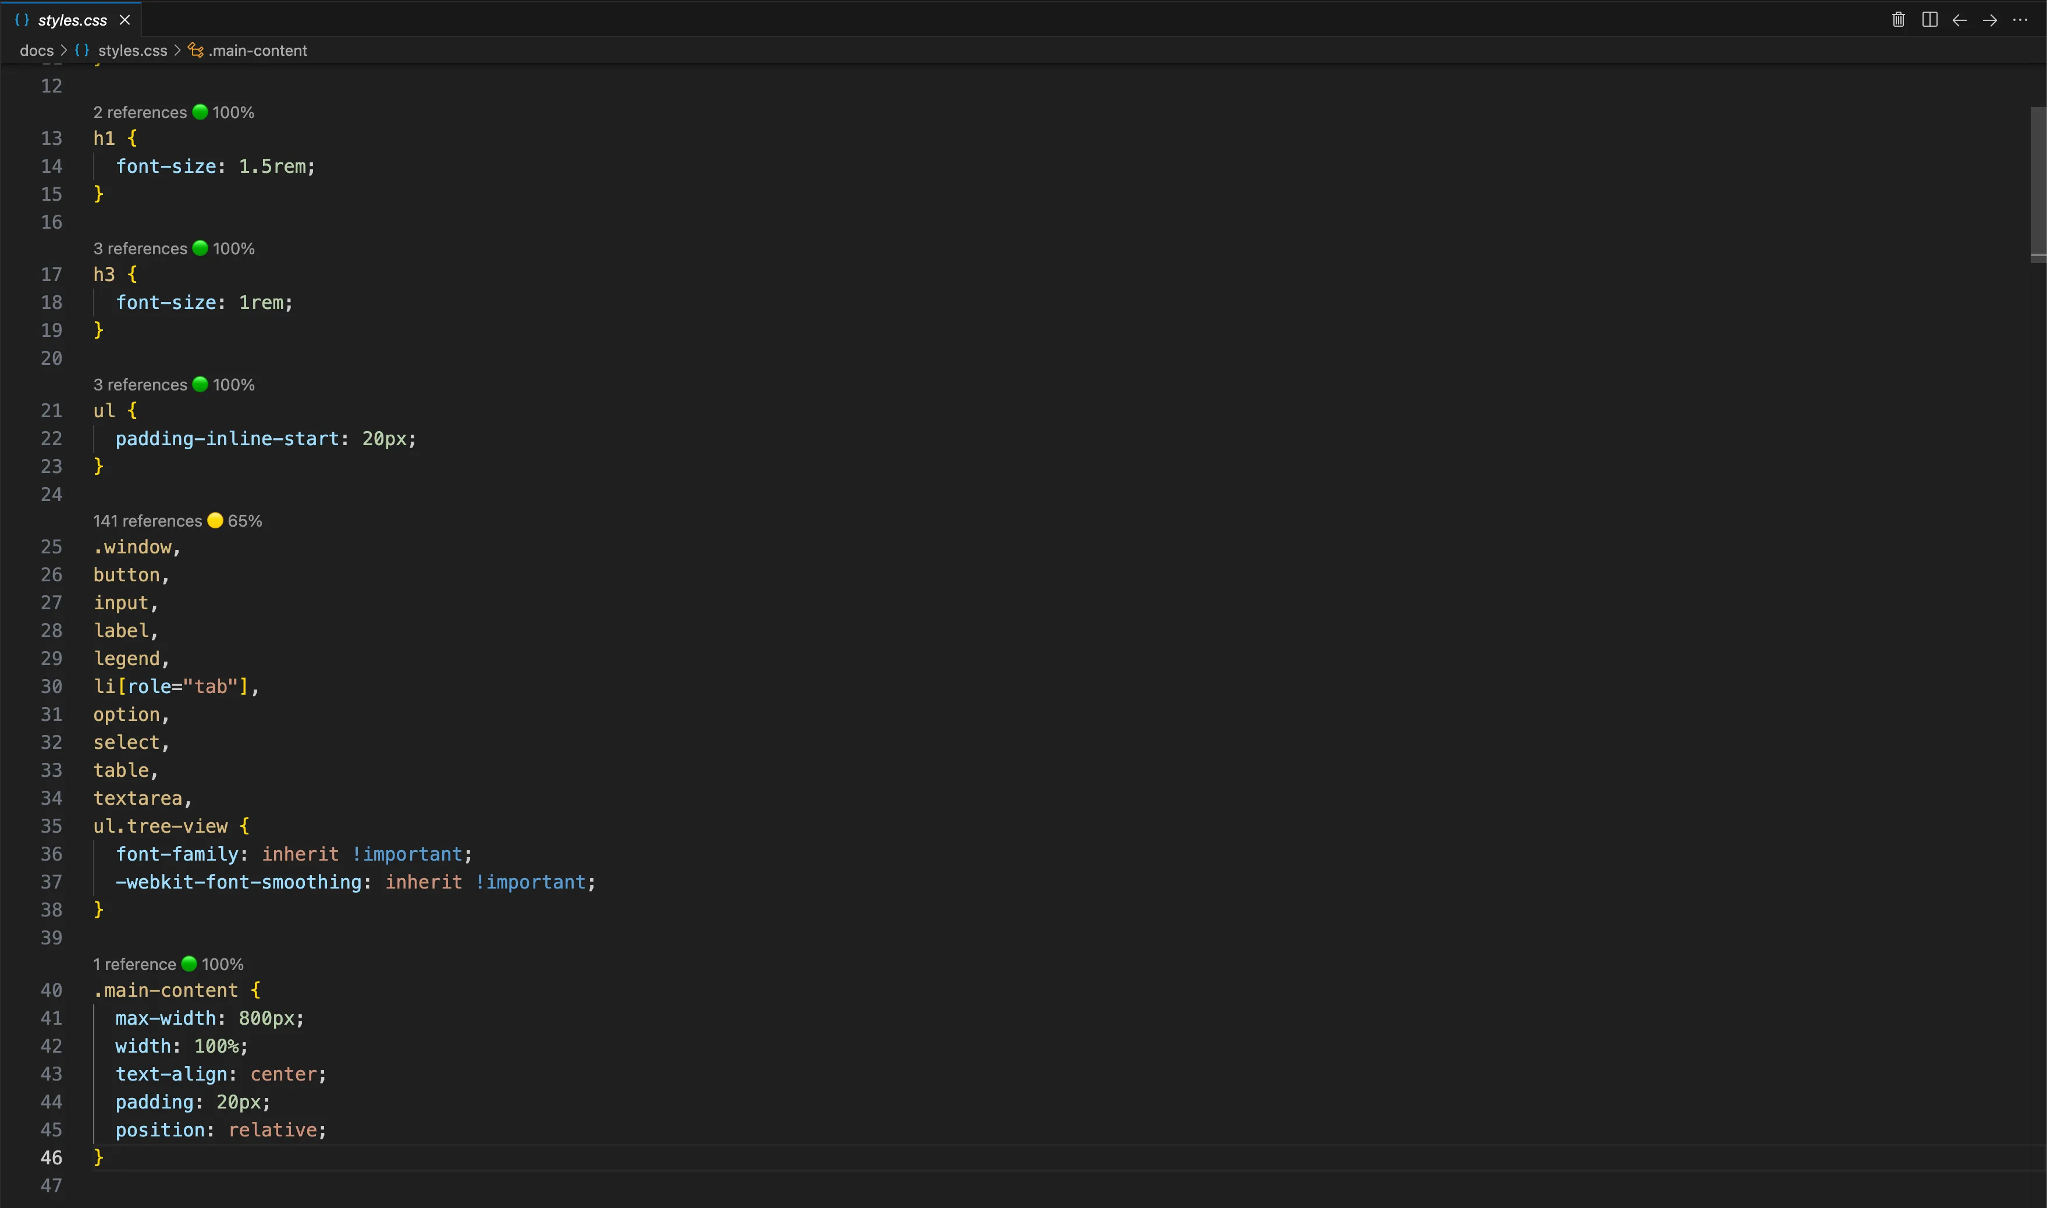Click the "ul.tree-view" selector

pyautogui.click(x=161, y=826)
